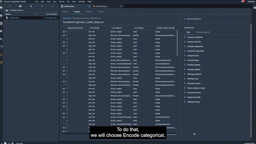Screen dimensions: 256x144
Task: Open the running terminals and kernels icon
Action: coord(1,23)
